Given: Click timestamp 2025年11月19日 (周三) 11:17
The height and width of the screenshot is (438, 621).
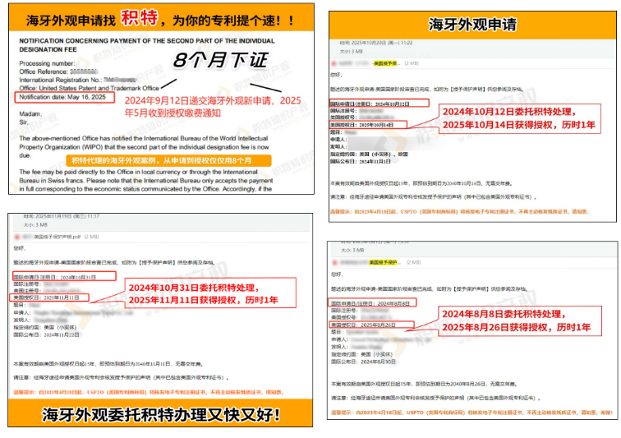Looking at the screenshot, I should point(62,216).
